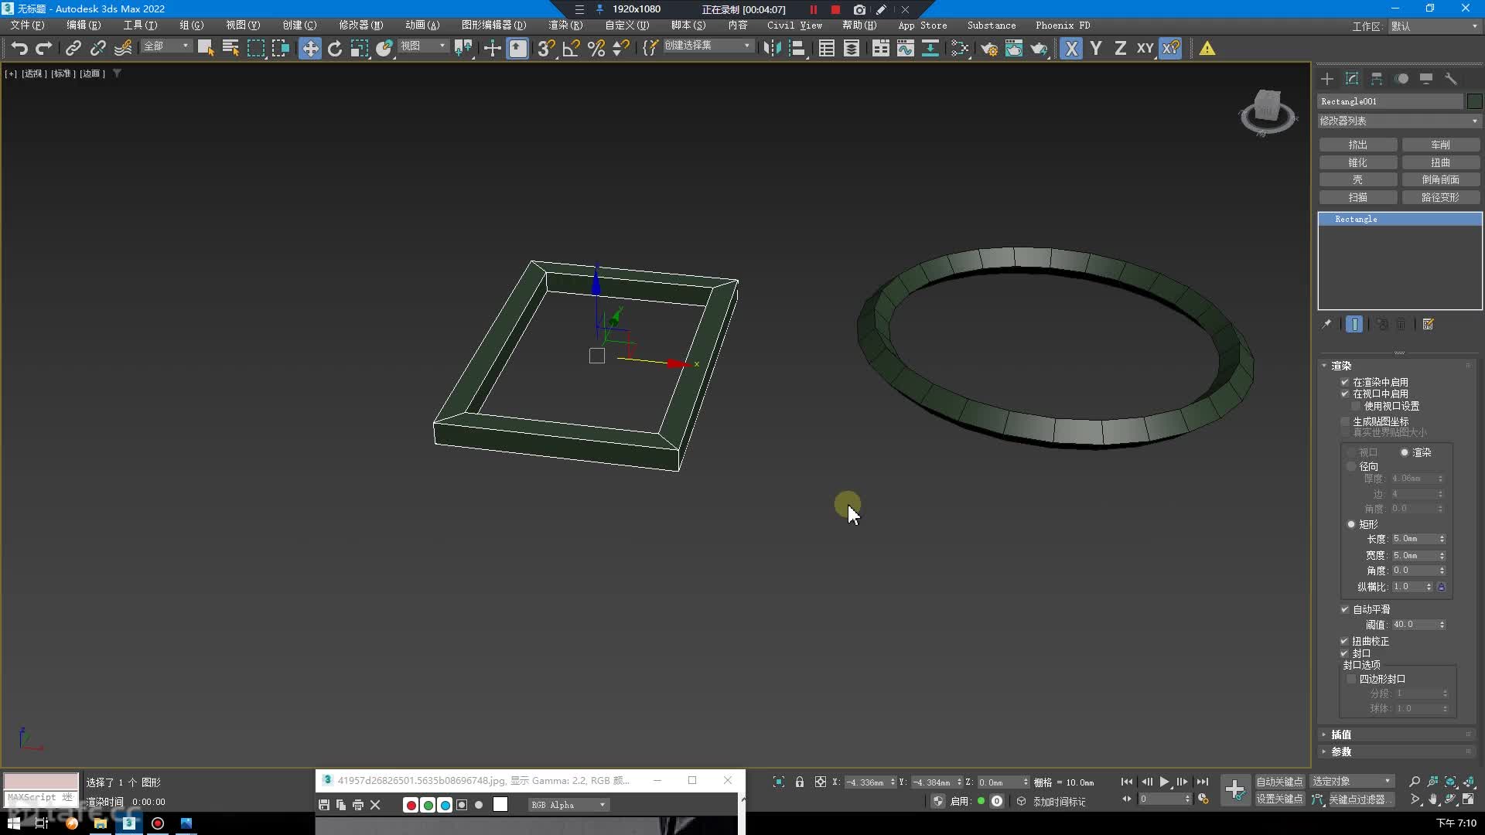
Task: Select the 矩形 radio button
Action: coord(1352,524)
